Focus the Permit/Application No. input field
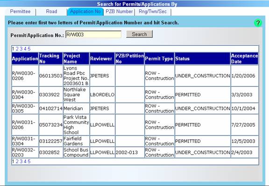269x186 pixels. coord(93,35)
